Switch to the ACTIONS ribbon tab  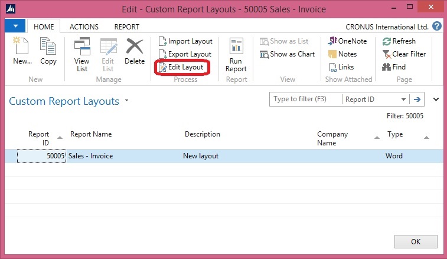[84, 26]
